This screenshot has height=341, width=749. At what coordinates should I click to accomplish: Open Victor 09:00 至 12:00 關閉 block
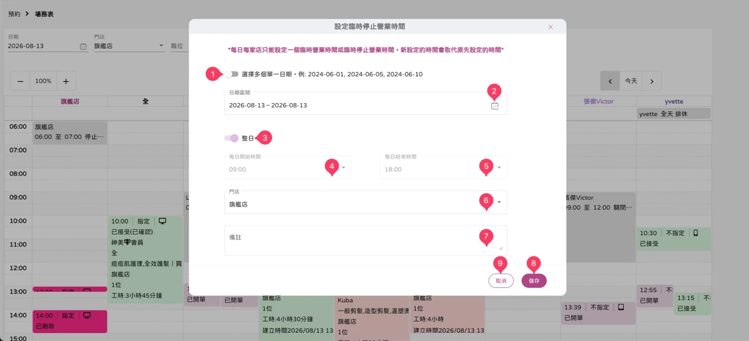601,227
